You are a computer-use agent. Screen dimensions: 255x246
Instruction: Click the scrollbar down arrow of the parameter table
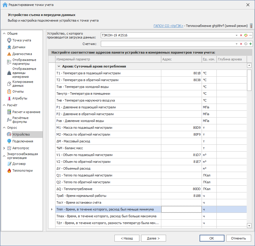(x=249, y=226)
